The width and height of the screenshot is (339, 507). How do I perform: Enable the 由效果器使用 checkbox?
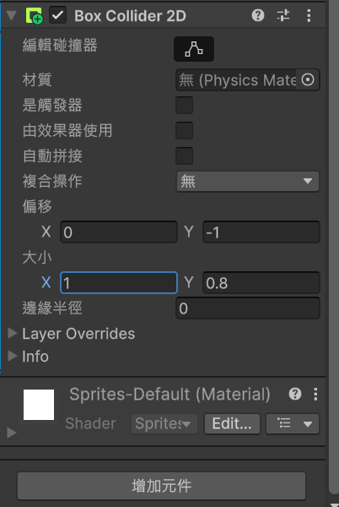click(x=184, y=130)
